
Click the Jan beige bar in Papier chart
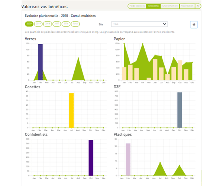click(124, 74)
